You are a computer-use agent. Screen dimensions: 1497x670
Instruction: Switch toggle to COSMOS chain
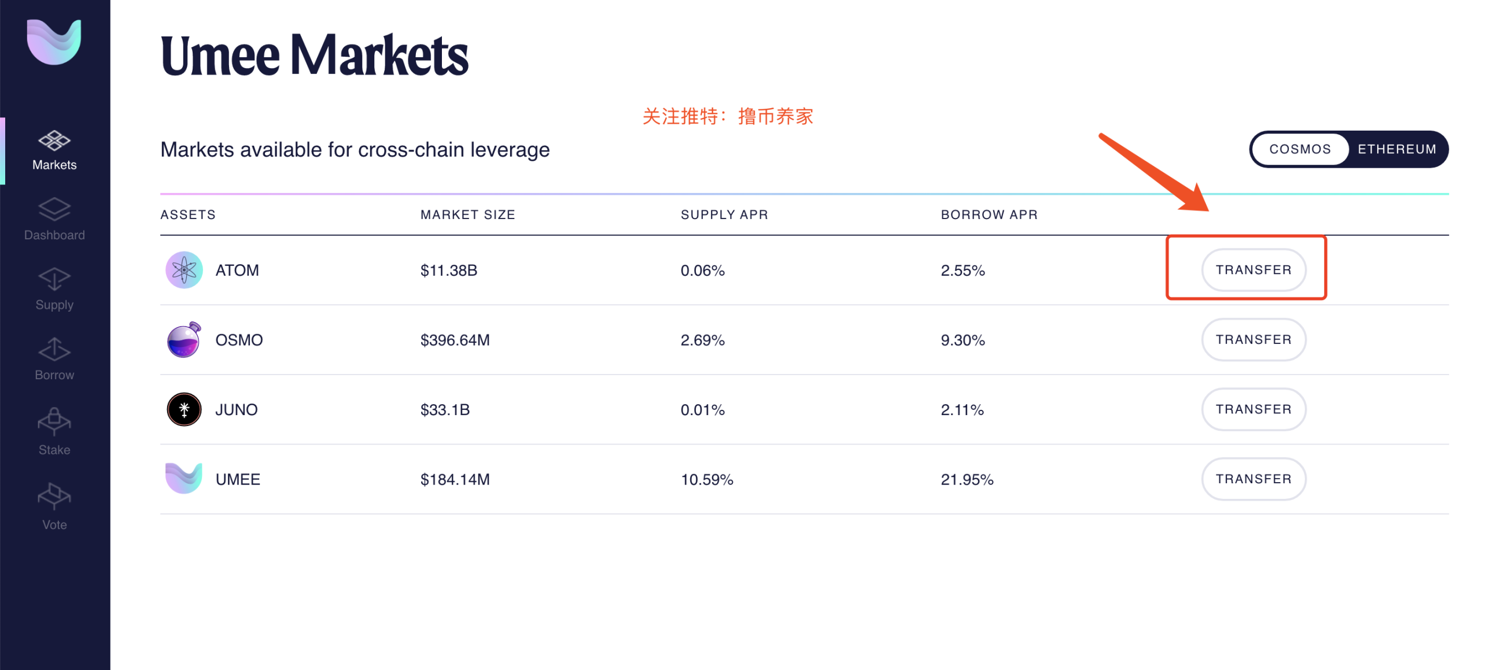1299,149
